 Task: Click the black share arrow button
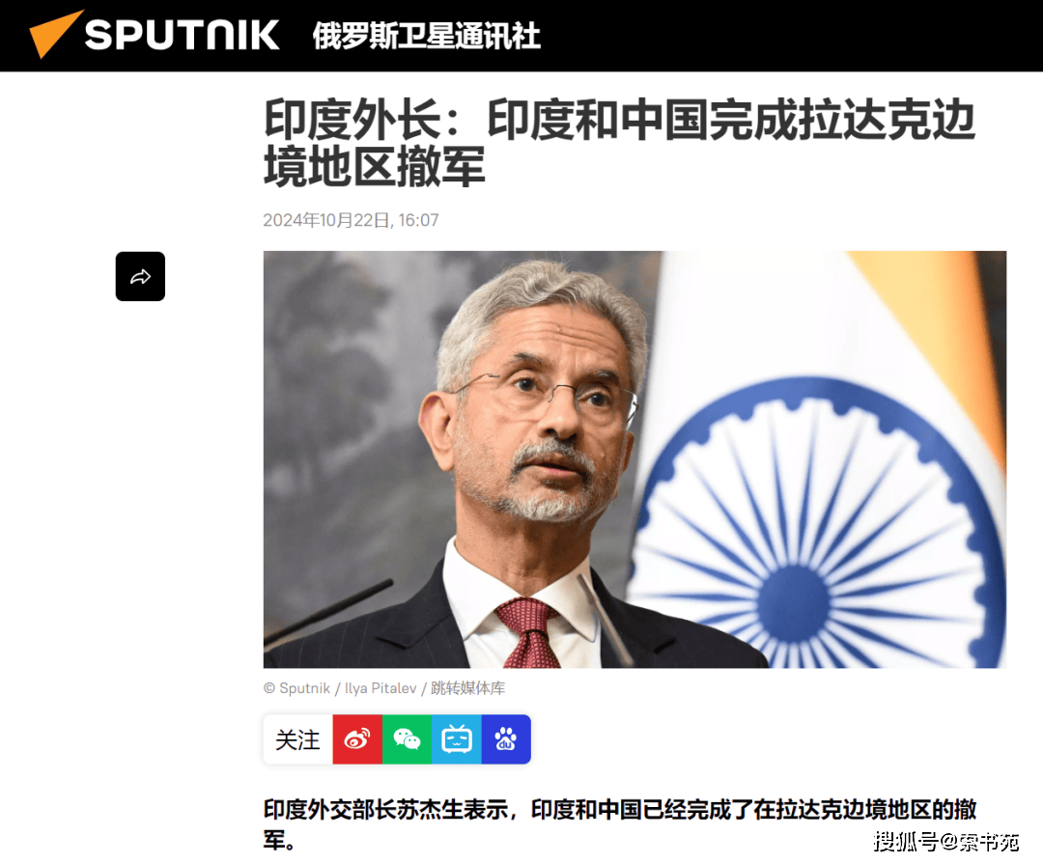pos(140,277)
